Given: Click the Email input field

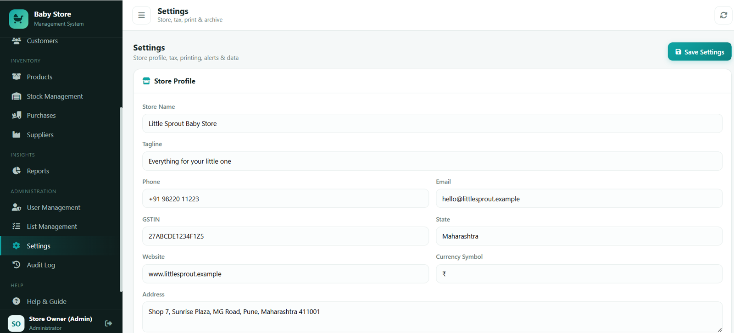Looking at the screenshot, I should tap(579, 199).
